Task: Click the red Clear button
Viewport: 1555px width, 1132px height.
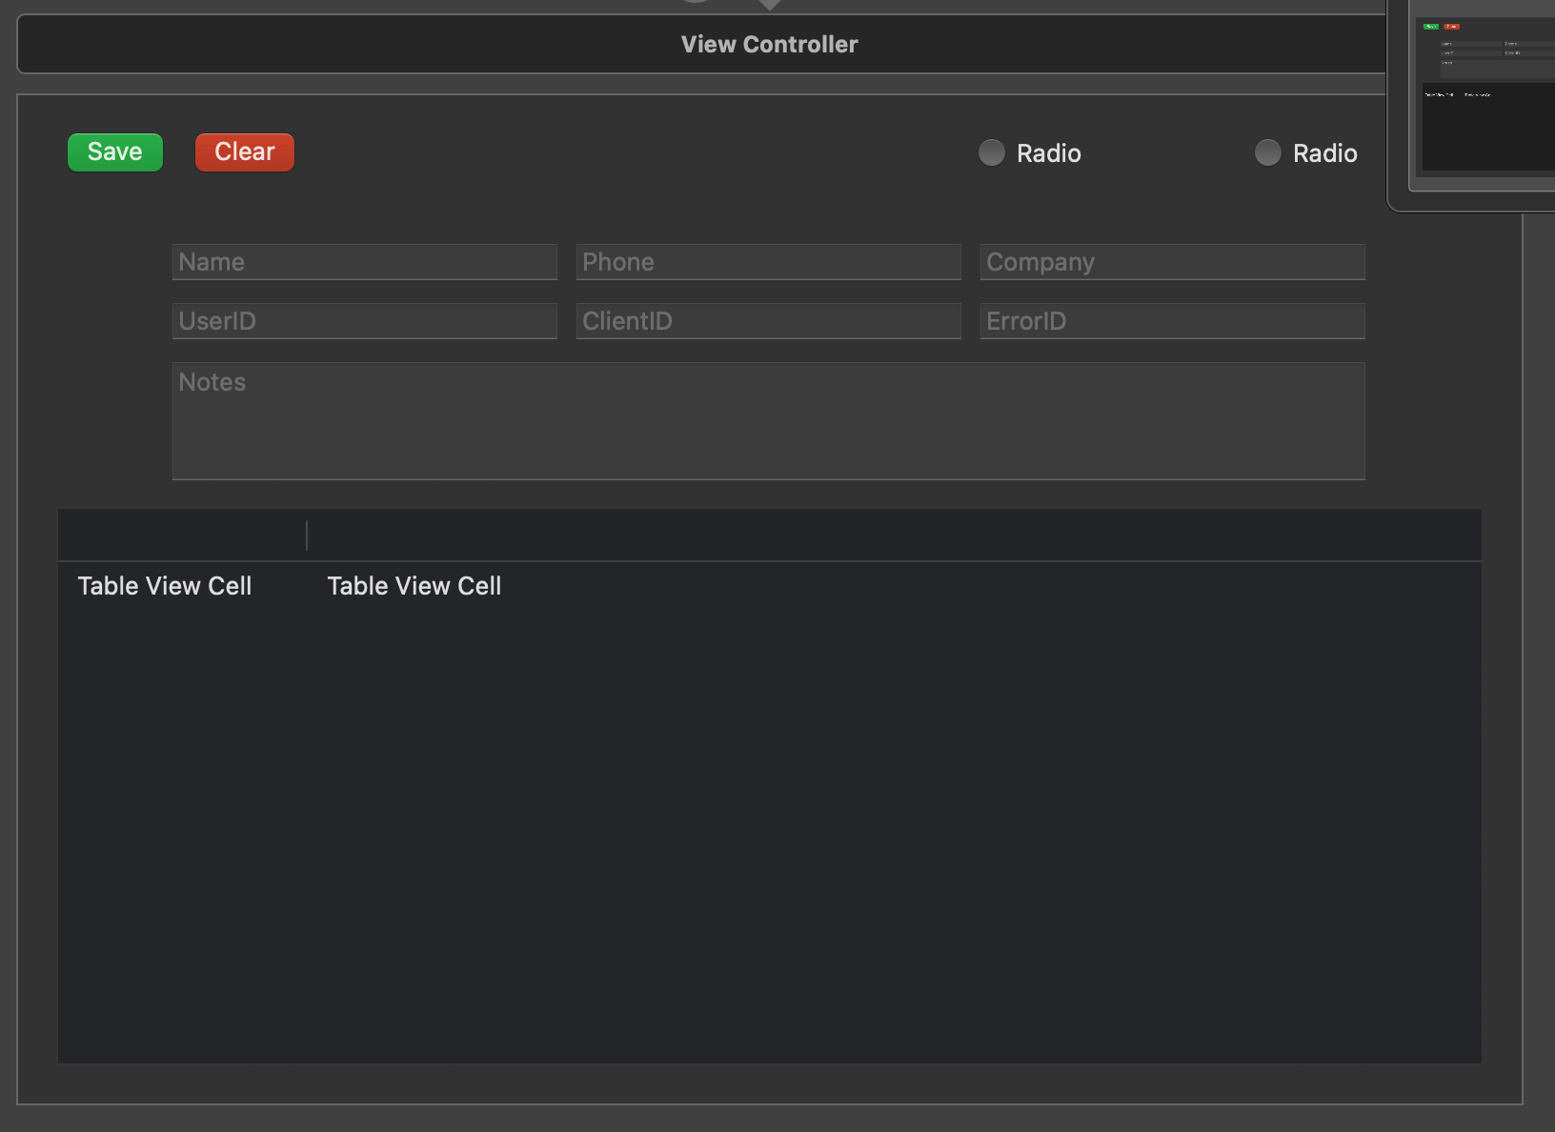Action: click(245, 152)
